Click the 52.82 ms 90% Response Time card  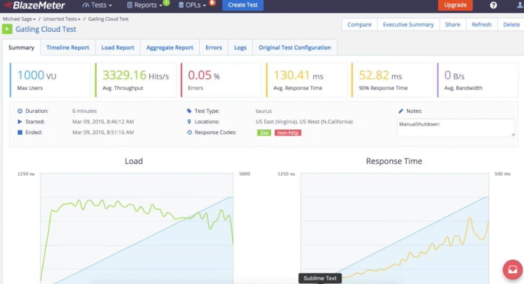pos(392,80)
